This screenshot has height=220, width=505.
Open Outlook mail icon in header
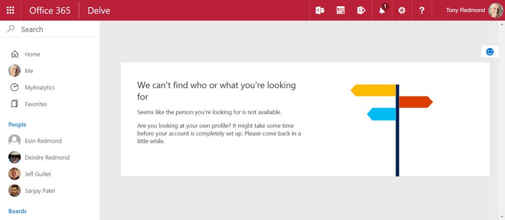[x=320, y=10]
